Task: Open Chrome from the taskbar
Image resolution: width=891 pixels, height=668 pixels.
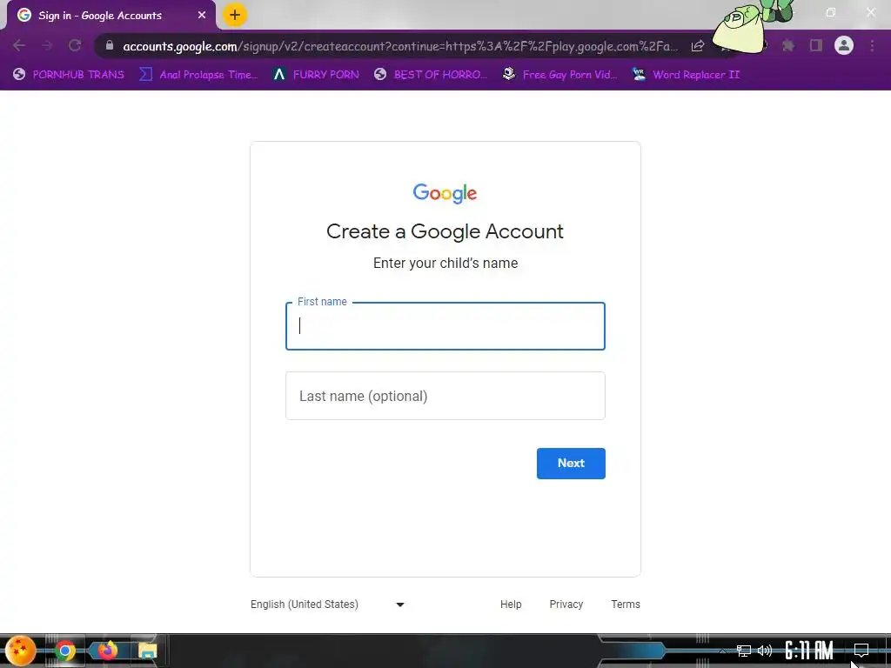Action: pyautogui.click(x=64, y=651)
